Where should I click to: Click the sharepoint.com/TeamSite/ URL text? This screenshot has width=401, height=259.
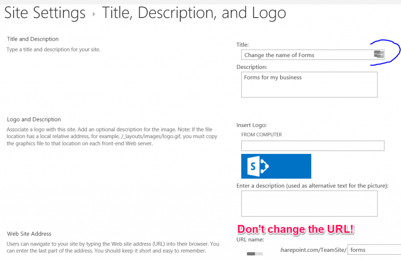313,249
